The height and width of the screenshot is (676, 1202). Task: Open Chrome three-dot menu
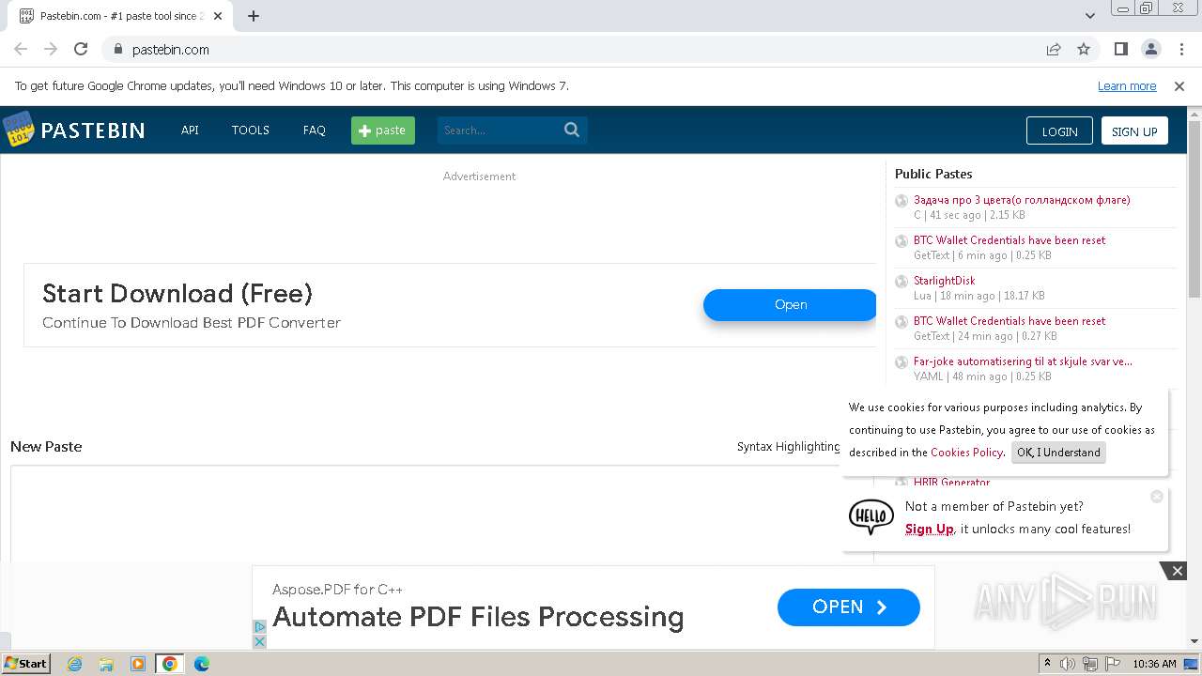(1179, 49)
